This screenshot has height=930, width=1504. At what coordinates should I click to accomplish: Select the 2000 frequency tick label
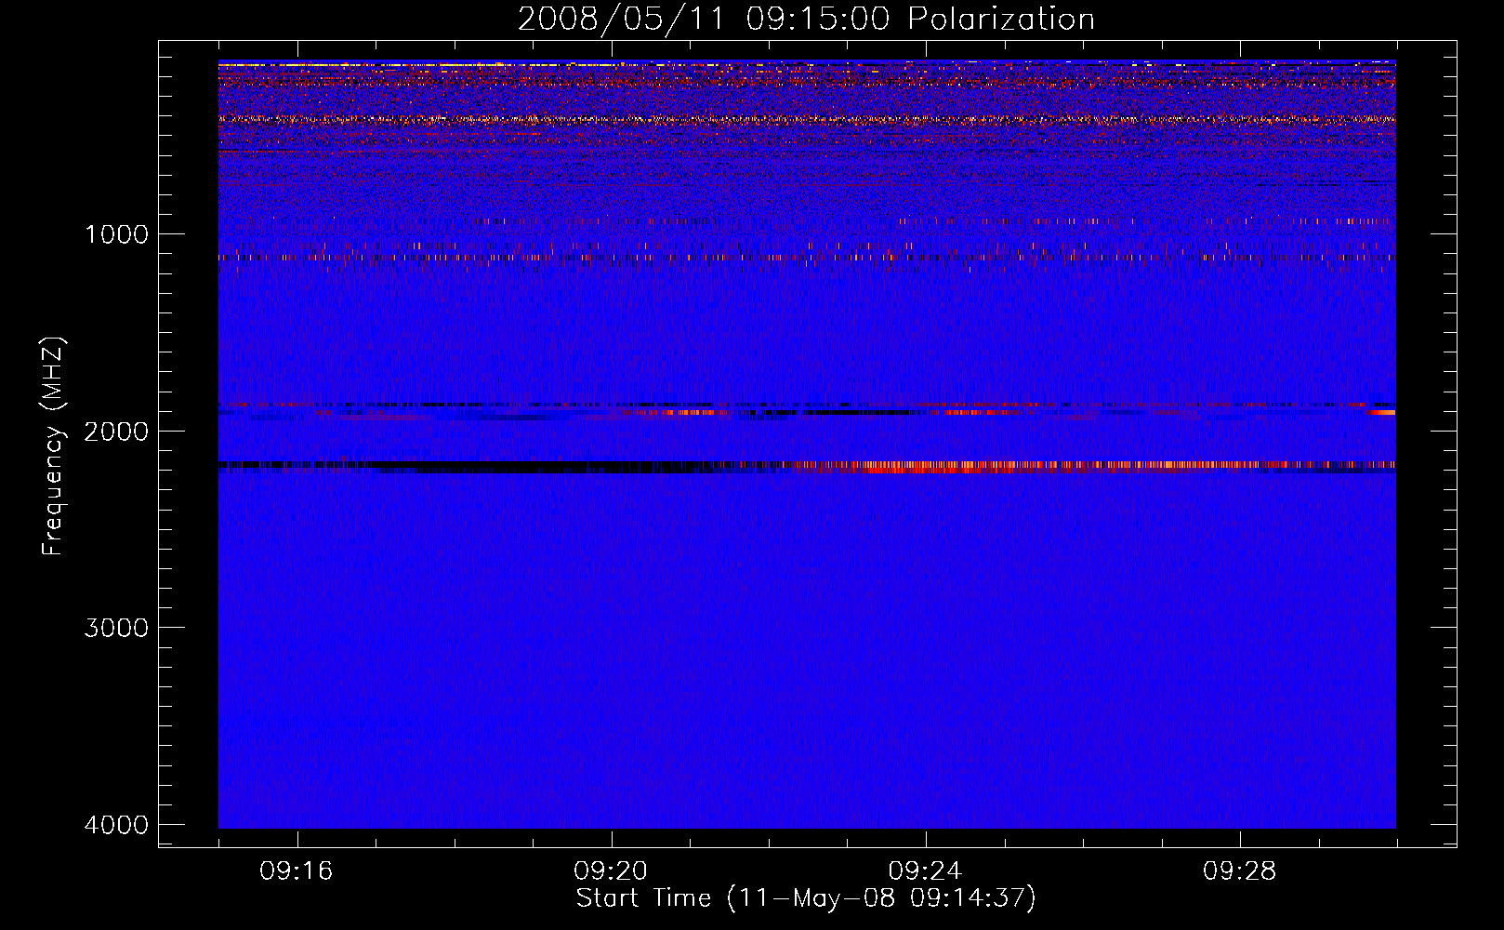pyautogui.click(x=116, y=431)
